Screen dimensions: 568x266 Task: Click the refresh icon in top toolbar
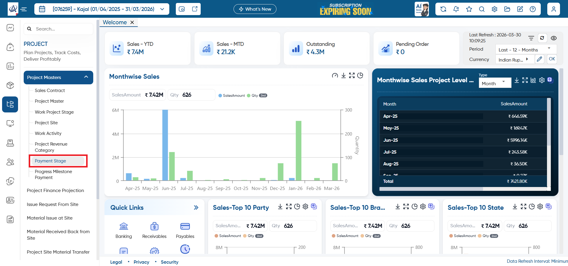443,9
